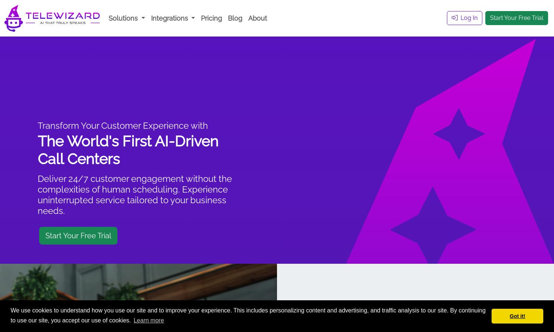Dismiss cookie banner with Got it!
Screen dimensions: 554x332
click(x=517, y=316)
